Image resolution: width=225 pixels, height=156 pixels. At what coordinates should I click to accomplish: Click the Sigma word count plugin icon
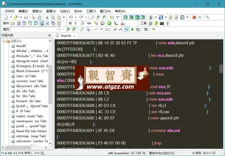tap(76, 23)
